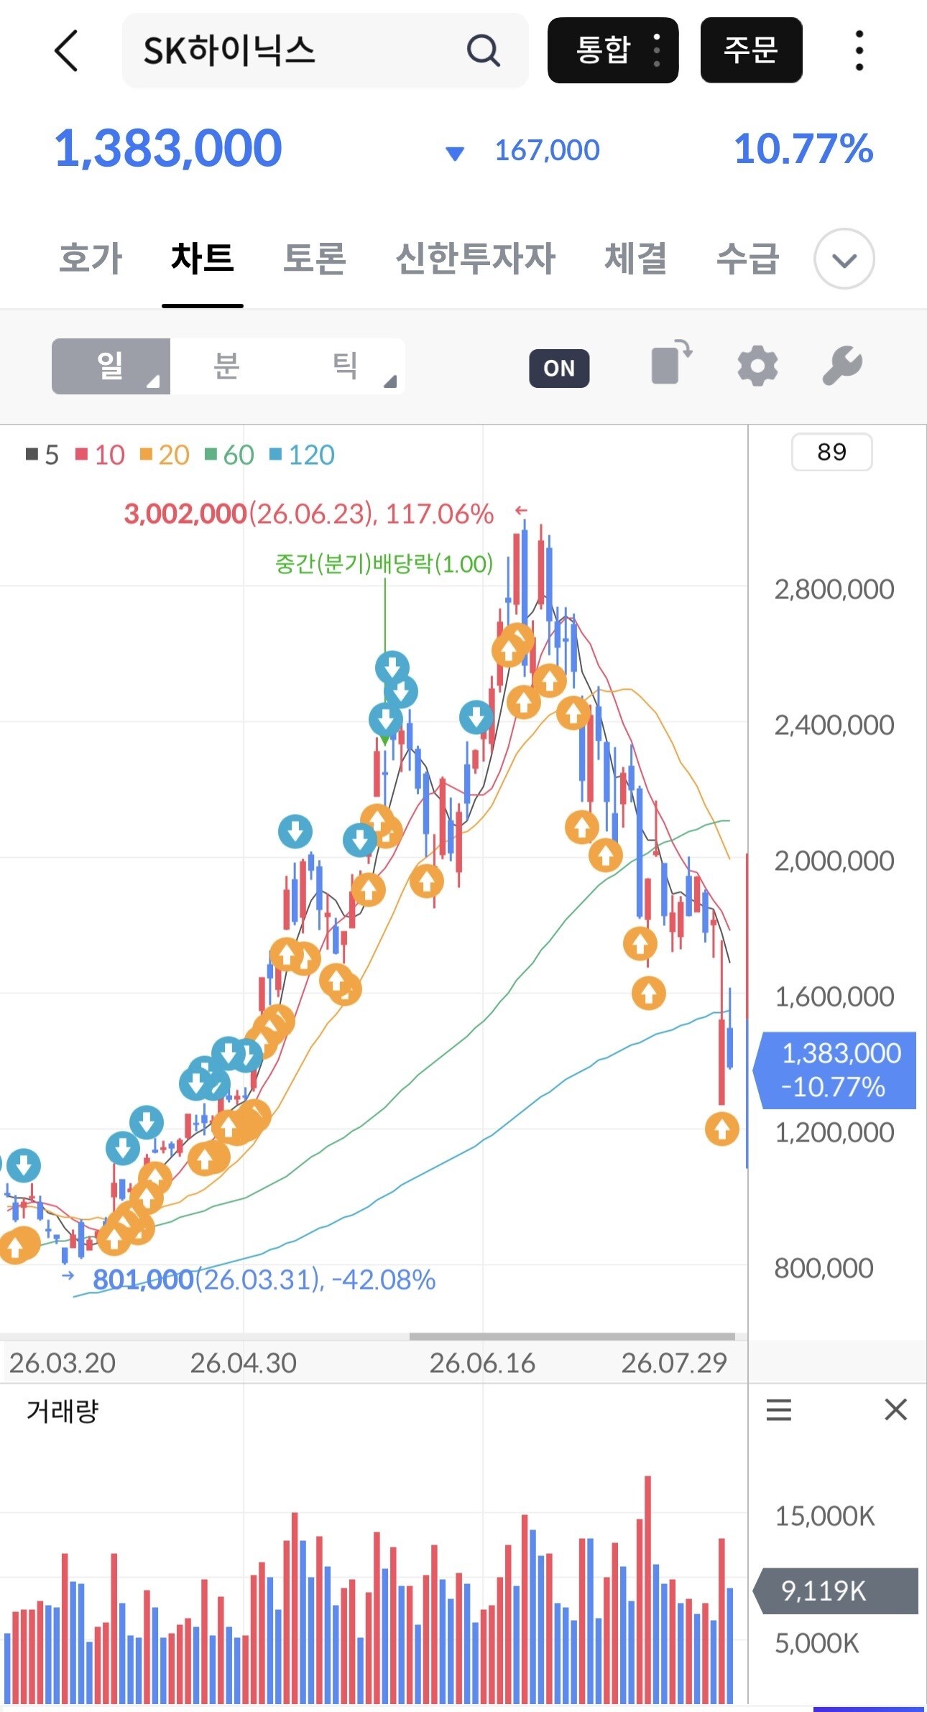Image resolution: width=927 pixels, height=1712 pixels.
Task: Click the 89 candle count field
Action: click(831, 452)
